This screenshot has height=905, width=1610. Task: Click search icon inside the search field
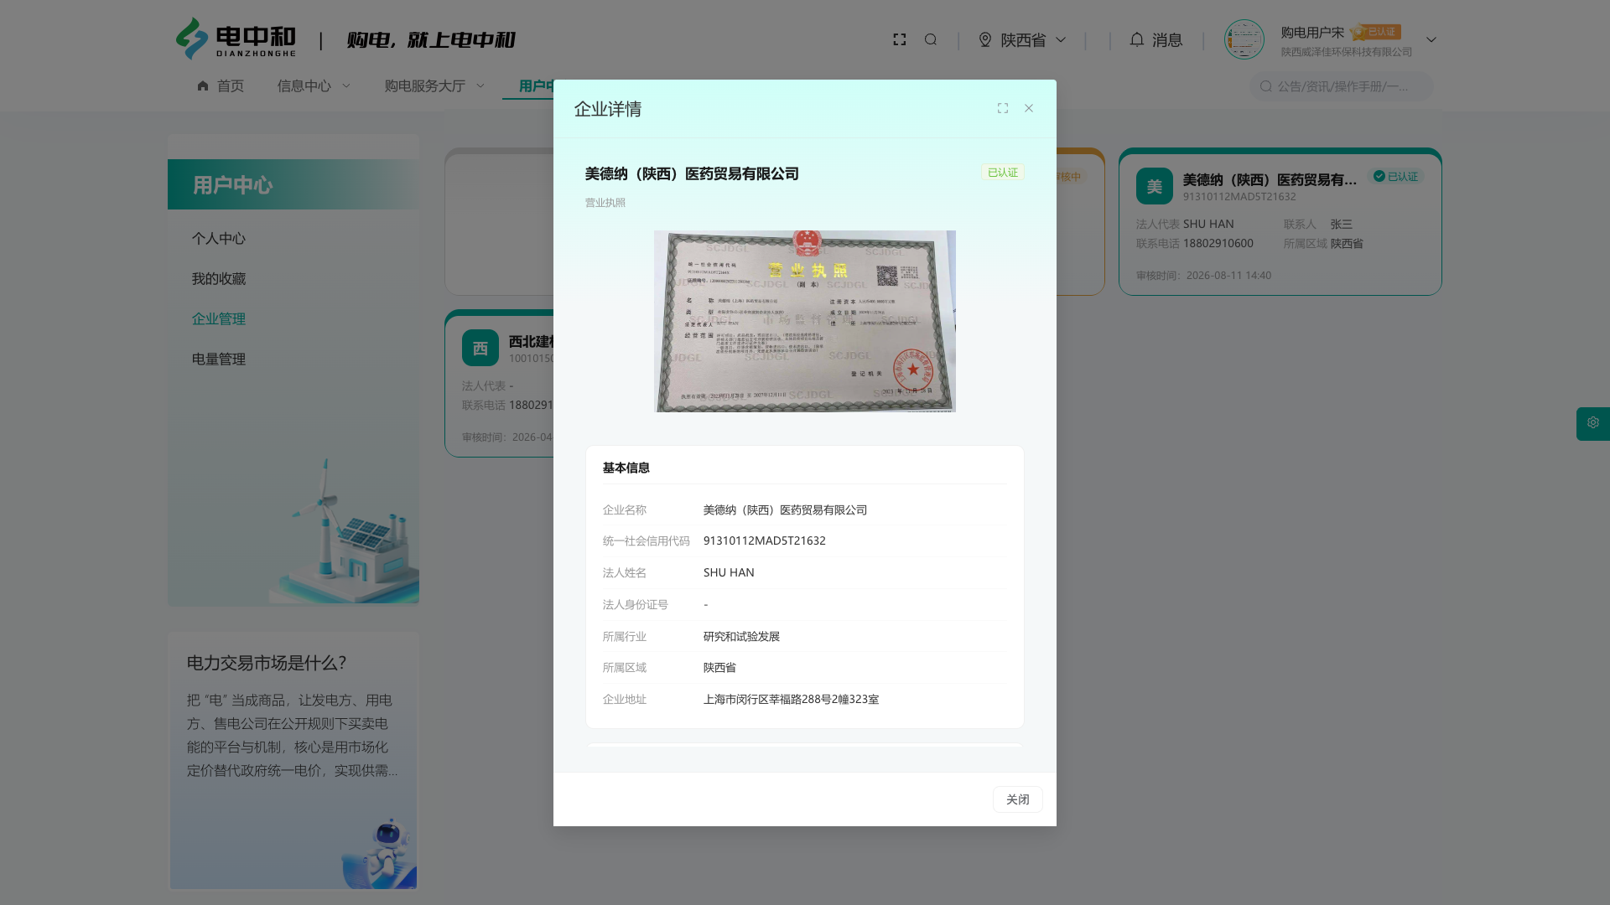[1266, 86]
